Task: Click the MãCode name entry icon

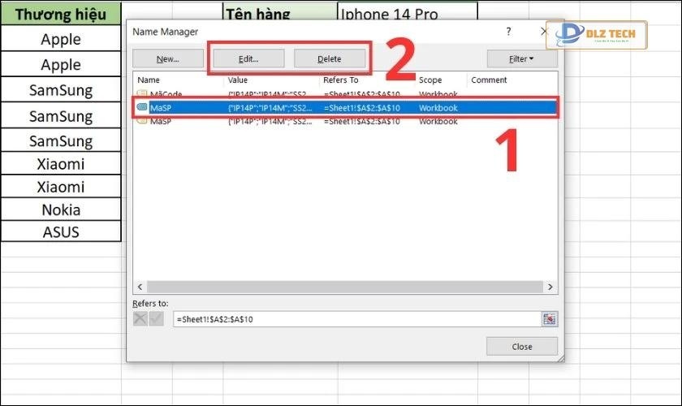Action: [x=142, y=94]
